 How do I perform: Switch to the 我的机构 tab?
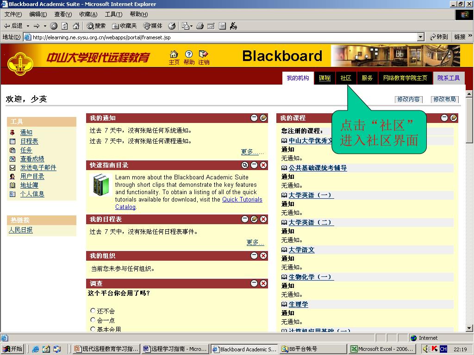[298, 78]
